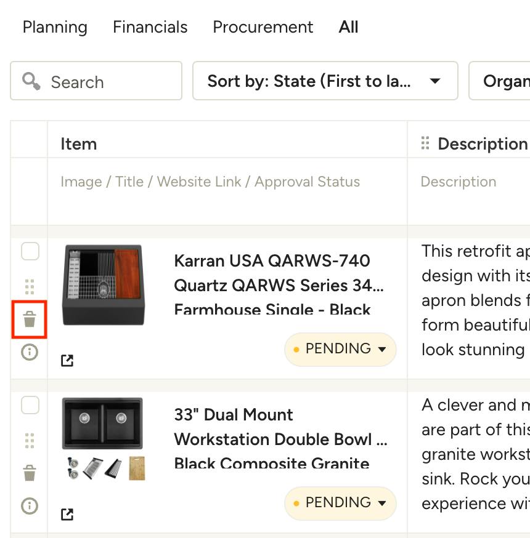Open info for the Karran USA item
Screen dimensions: 530x538
30,352
